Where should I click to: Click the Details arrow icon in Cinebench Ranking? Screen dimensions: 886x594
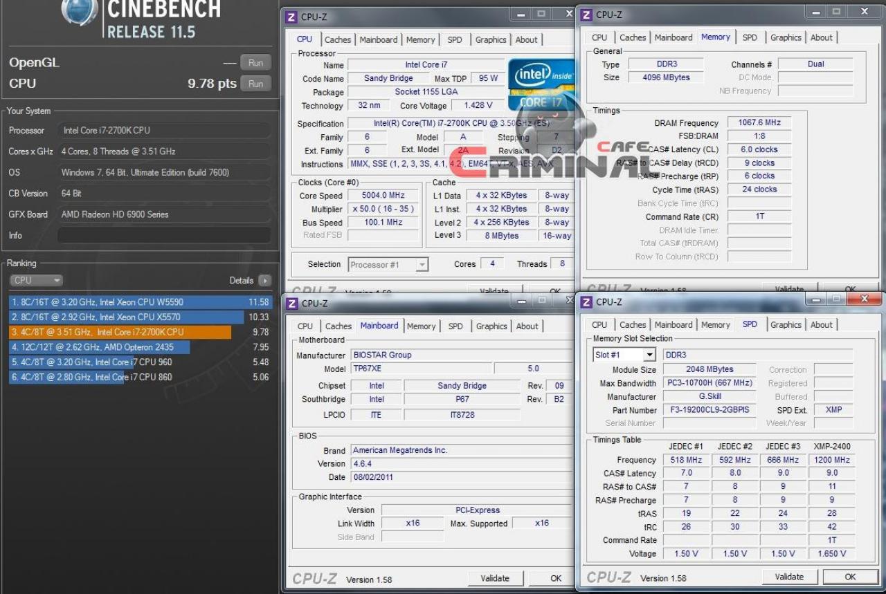(264, 281)
